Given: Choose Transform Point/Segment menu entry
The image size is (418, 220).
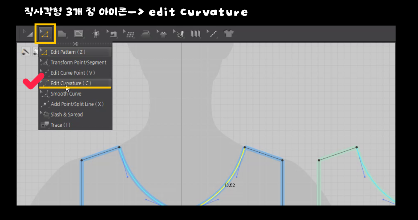Looking at the screenshot, I should coord(75,62).
